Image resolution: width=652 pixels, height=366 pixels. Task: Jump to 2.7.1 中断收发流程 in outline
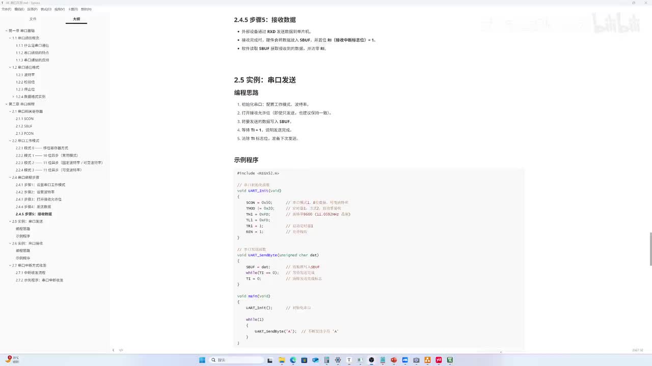pyautogui.click(x=31, y=272)
